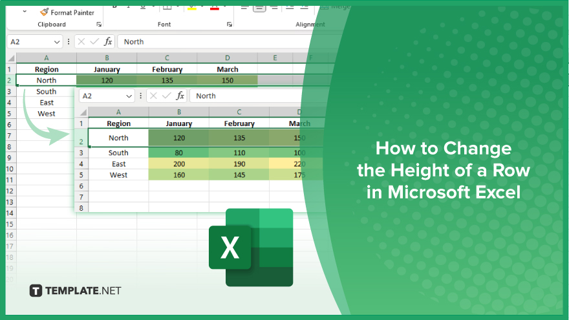Click January header cell in front sheet
Image resolution: width=569 pixels, height=320 pixels.
coord(179,123)
